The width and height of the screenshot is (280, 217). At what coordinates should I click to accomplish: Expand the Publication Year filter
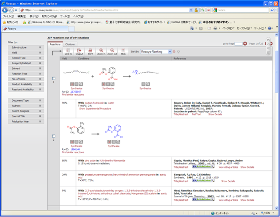(x=26, y=121)
